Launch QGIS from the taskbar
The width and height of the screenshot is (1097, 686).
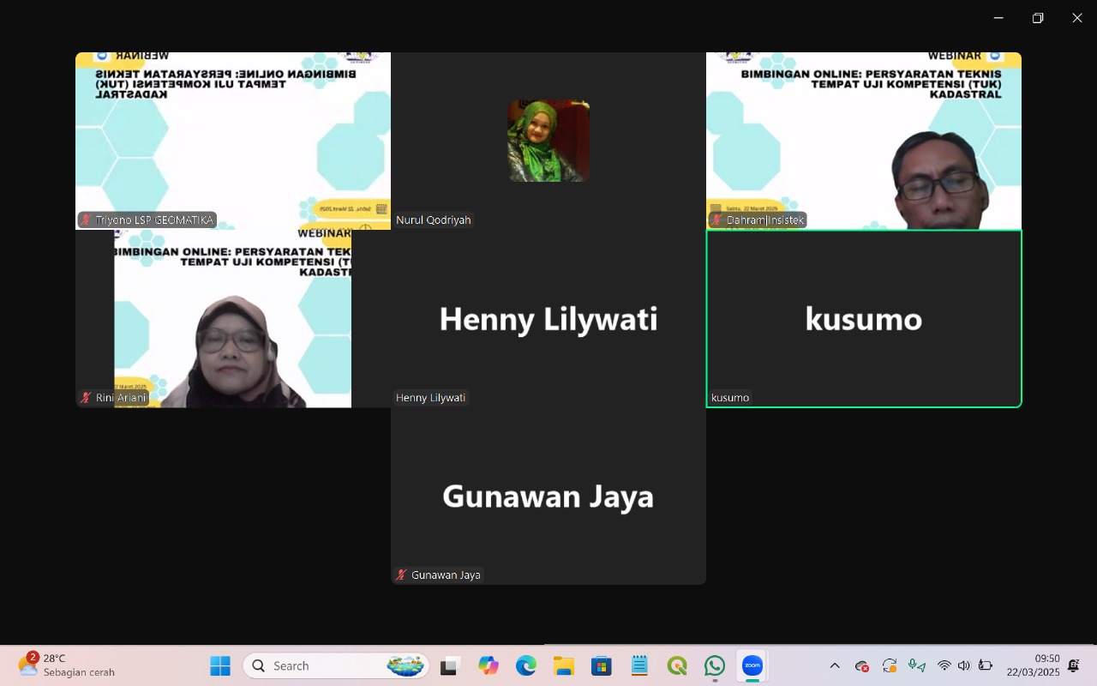click(x=677, y=665)
